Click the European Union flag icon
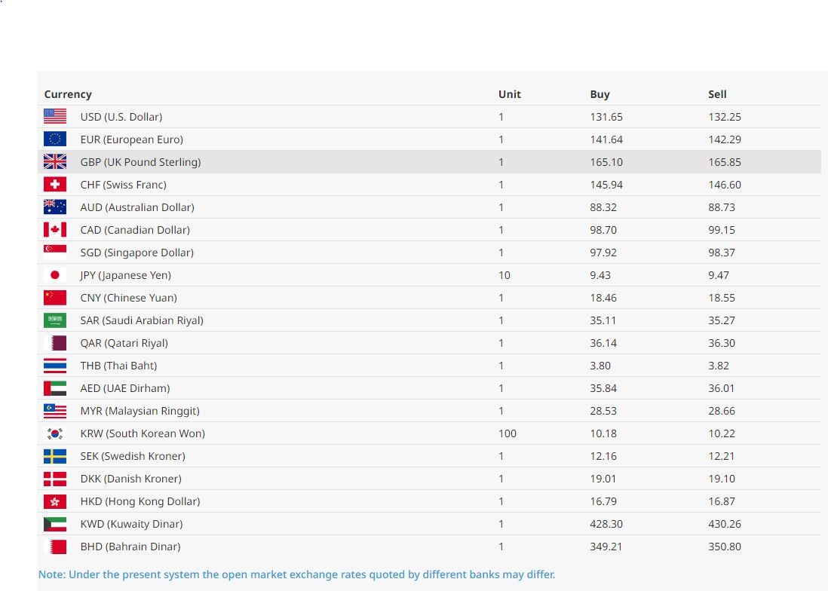The image size is (828, 591). (x=55, y=139)
